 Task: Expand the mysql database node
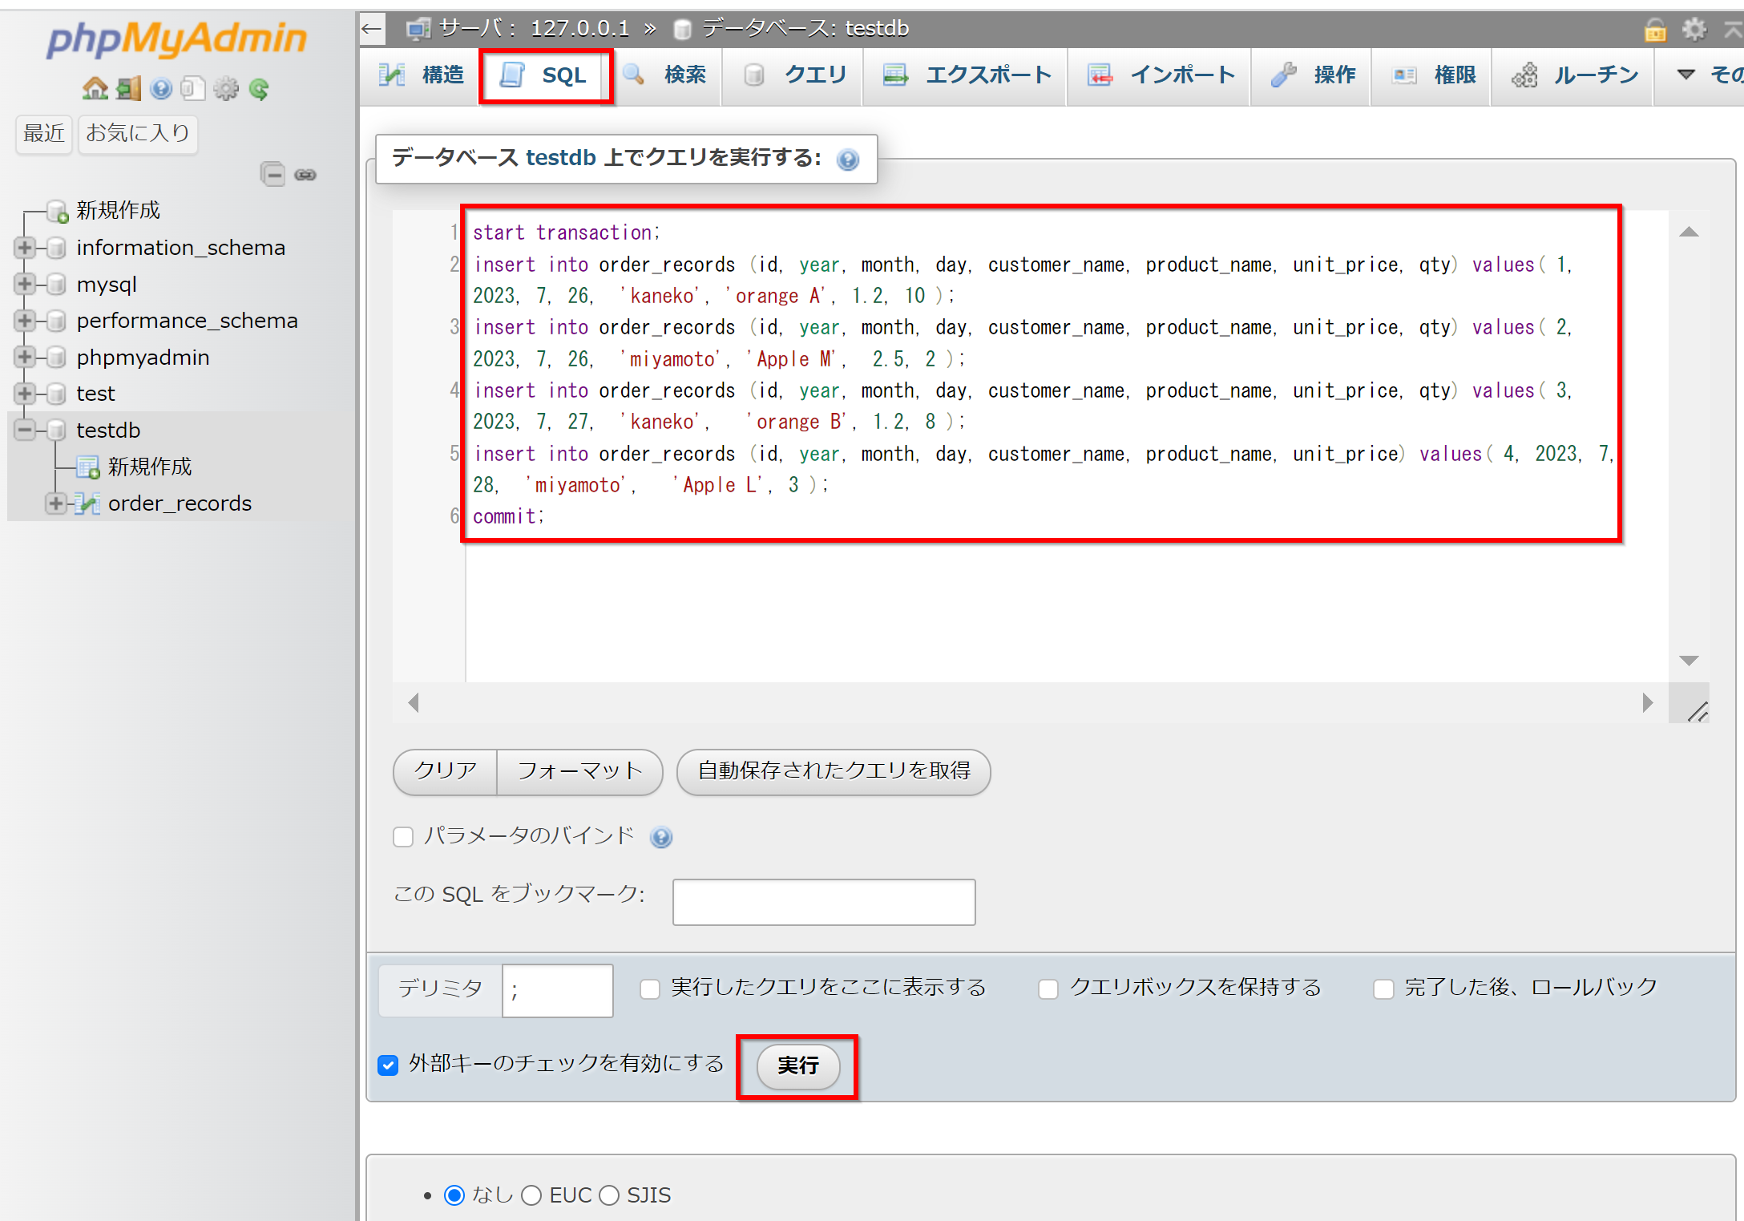coord(25,285)
